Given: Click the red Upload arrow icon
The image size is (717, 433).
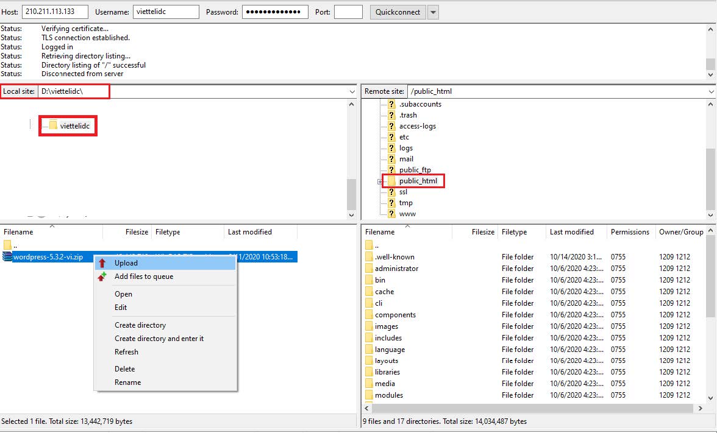Looking at the screenshot, I should (x=103, y=262).
